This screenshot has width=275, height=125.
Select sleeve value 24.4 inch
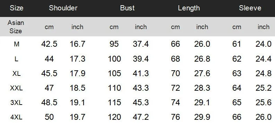[264, 59]
